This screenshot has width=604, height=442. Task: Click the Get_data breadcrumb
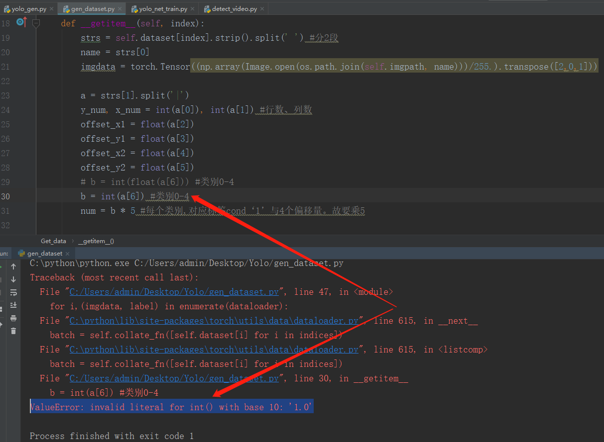coord(53,241)
